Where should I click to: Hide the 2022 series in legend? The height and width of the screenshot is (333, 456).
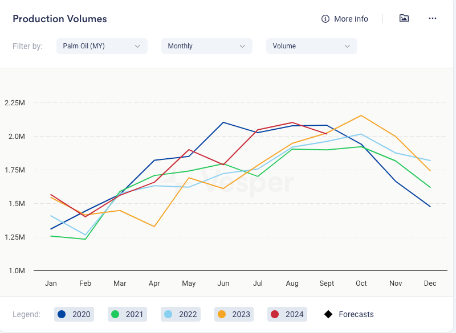(x=181, y=314)
